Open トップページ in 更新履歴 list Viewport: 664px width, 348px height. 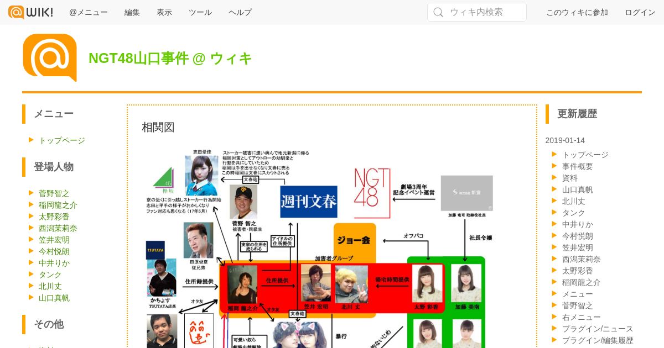click(585, 155)
